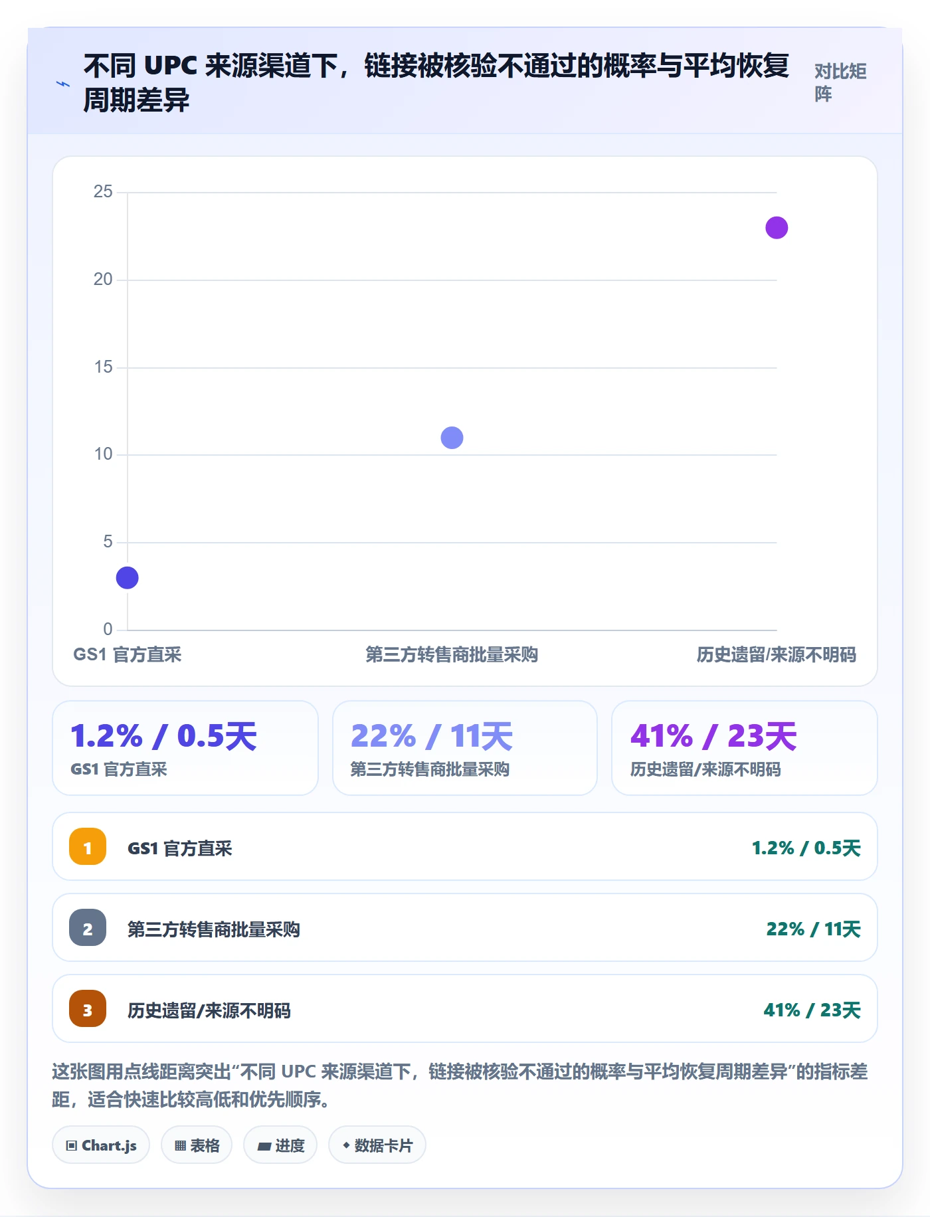Click the green value 41% / 23天 in row 3

click(812, 1010)
